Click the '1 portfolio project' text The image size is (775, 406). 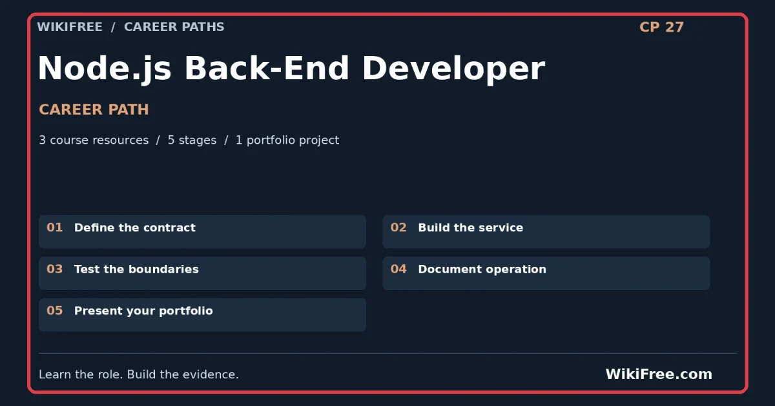[x=287, y=140]
